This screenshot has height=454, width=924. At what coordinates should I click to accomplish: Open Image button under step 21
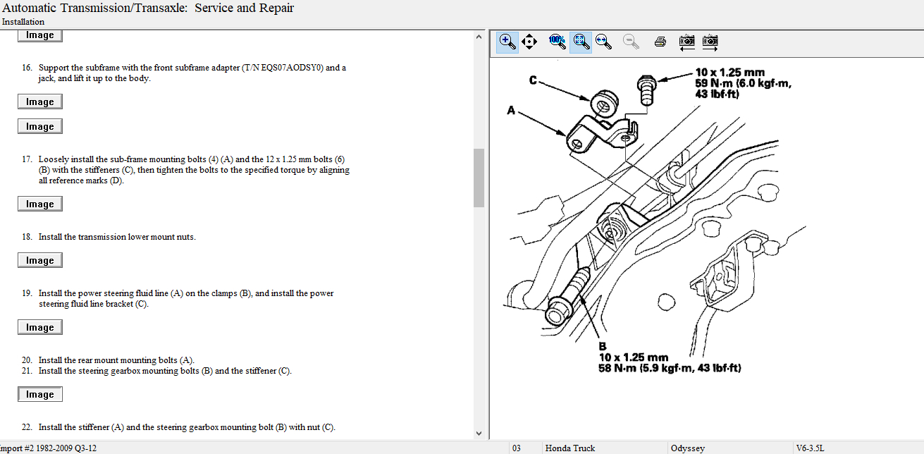[40, 394]
